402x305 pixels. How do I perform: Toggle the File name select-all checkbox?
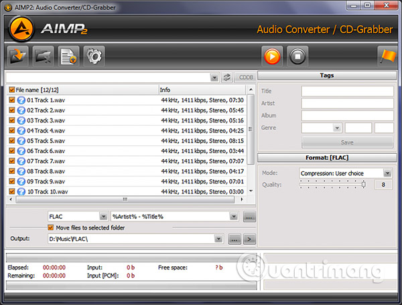(x=12, y=90)
